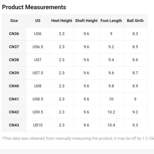Click the 10.4 foot length cell

(x=111, y=125)
